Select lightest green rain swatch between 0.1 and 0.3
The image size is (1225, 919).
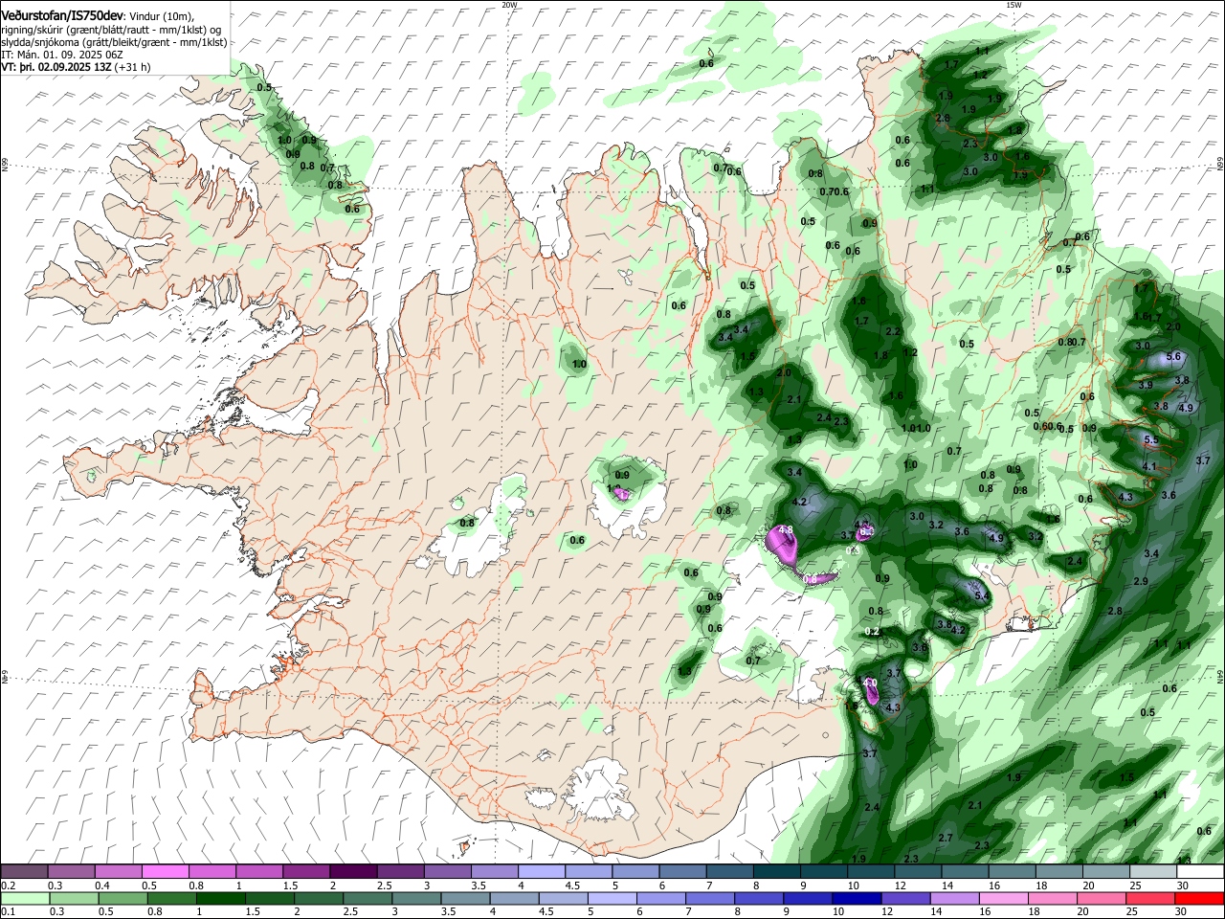coord(24,898)
